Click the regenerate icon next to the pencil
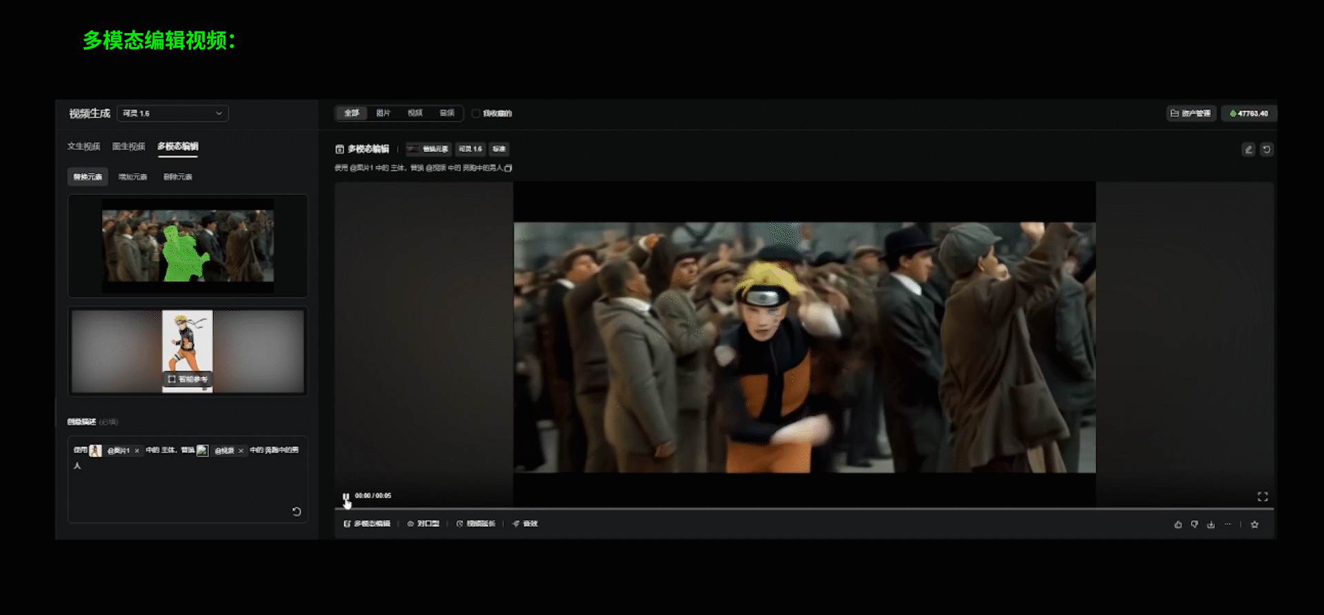1324x615 pixels. 1267,150
